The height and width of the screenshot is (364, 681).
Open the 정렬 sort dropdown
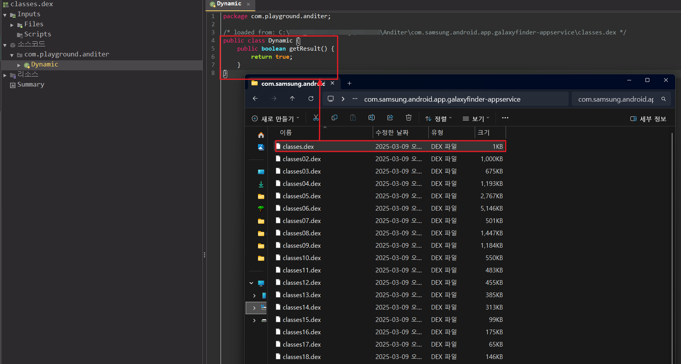[438, 119]
